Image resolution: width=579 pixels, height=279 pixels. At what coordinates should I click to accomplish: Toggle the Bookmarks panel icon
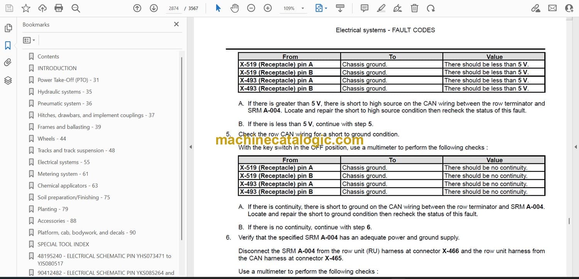[x=8, y=45]
